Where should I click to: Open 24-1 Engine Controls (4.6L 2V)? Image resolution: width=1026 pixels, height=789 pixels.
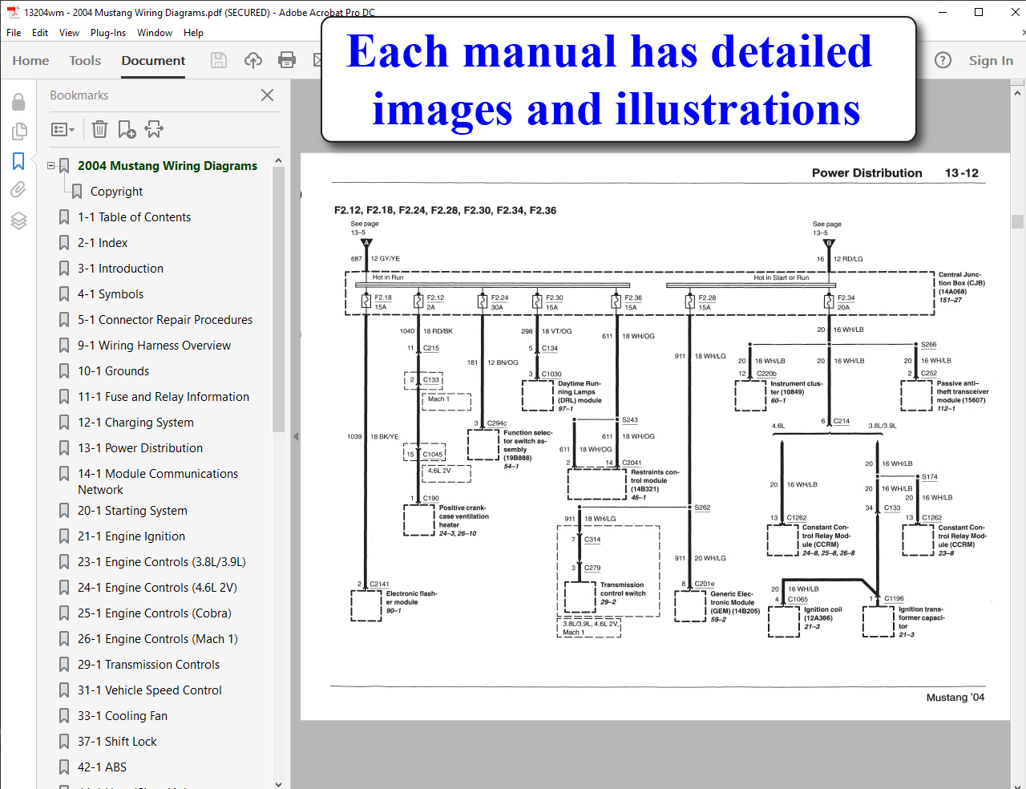[x=157, y=588]
